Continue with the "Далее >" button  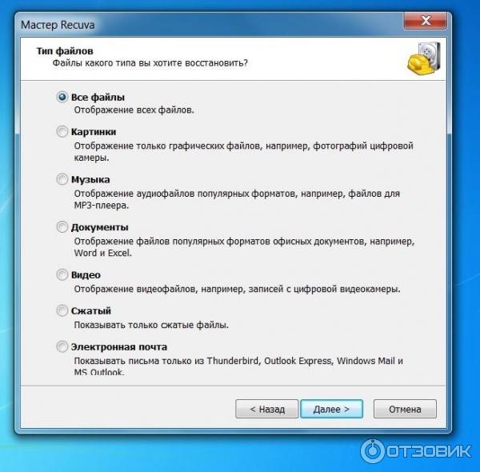coord(332,409)
